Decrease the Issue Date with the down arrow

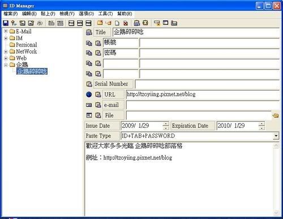[x=166, y=128]
